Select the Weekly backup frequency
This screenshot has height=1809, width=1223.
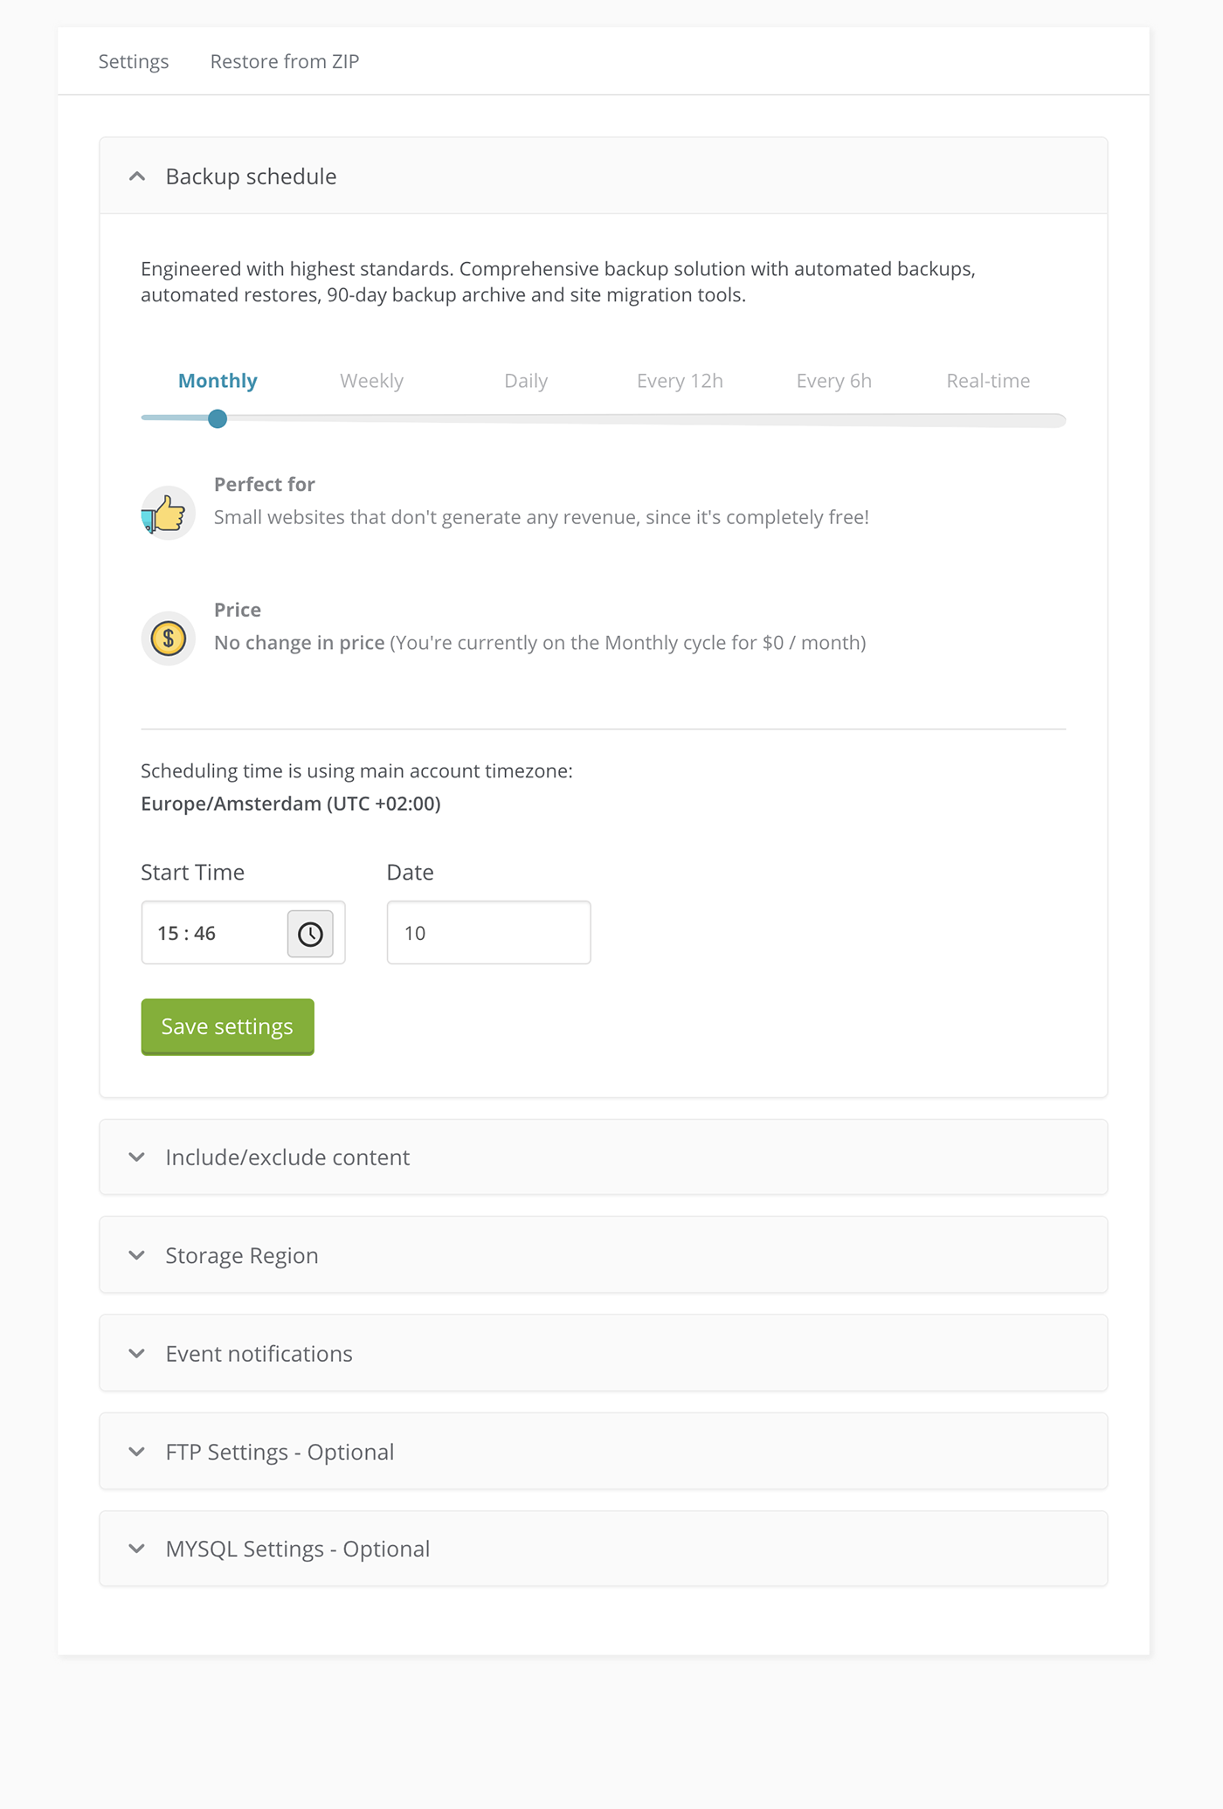point(371,381)
